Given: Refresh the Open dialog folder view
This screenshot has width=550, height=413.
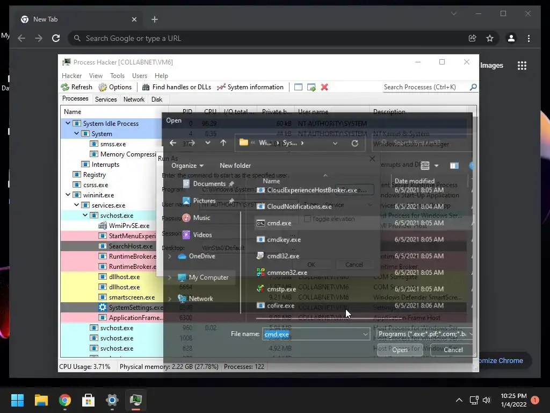Looking at the screenshot, I should (354, 143).
